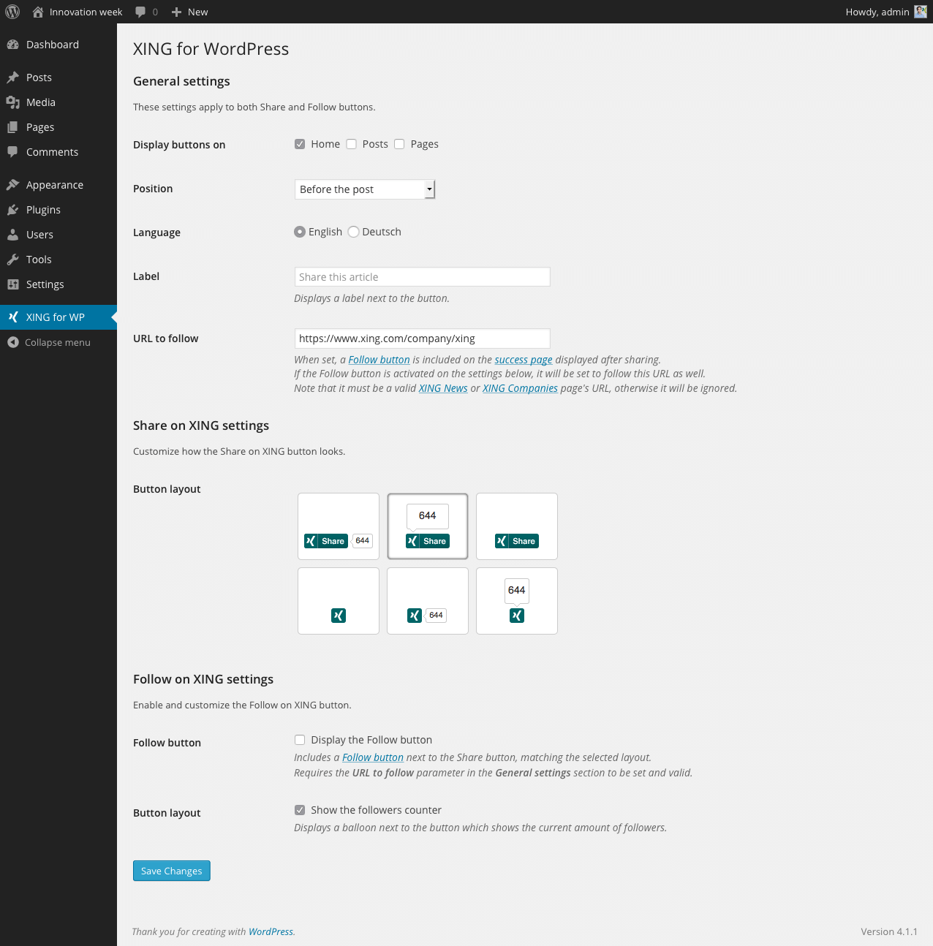
Task: Choose XING icon-only button layout
Action: [339, 601]
